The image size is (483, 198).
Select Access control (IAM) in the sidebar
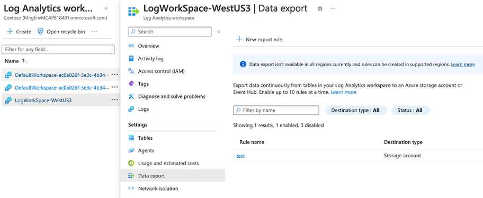(161, 71)
